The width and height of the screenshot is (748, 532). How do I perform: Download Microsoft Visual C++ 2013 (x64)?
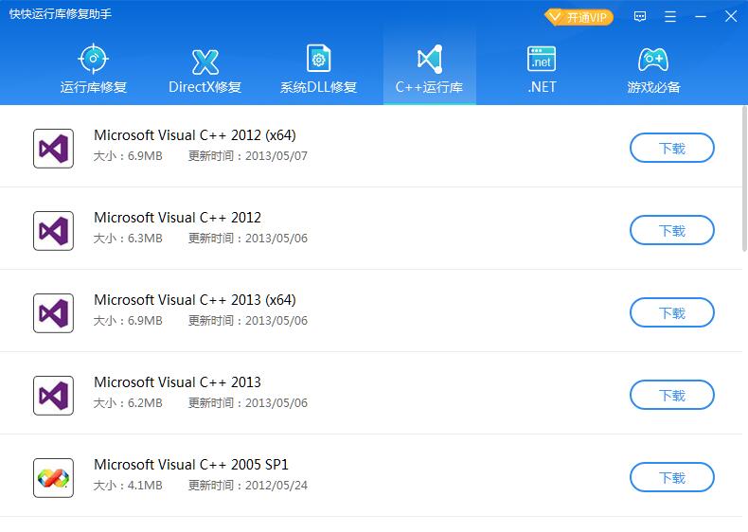tap(672, 312)
